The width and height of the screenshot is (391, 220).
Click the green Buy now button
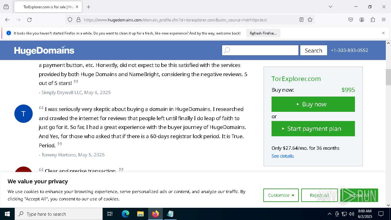click(x=313, y=104)
